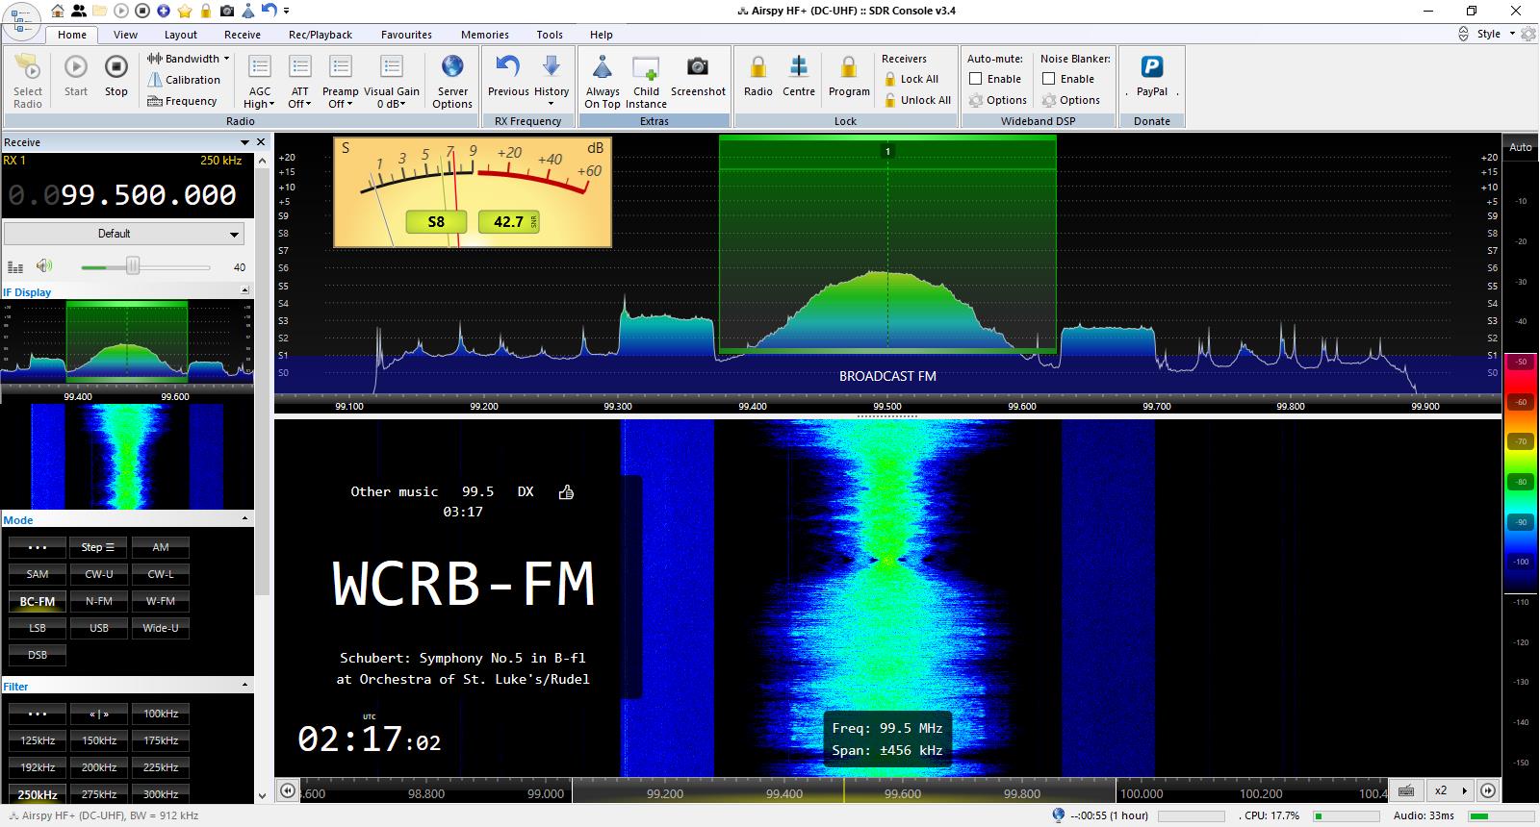
Task: Open the AGC High dropdown
Action: pyautogui.click(x=260, y=81)
